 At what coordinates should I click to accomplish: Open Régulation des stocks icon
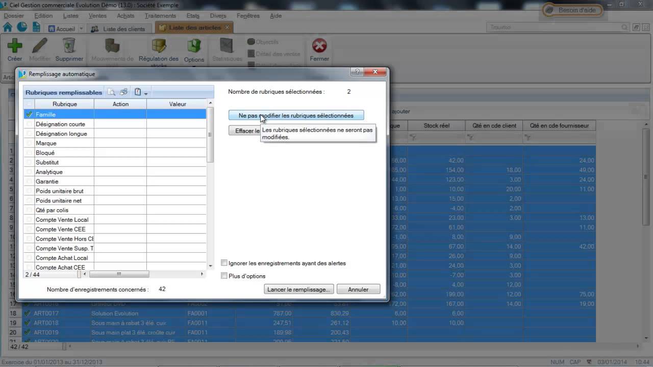click(x=159, y=45)
